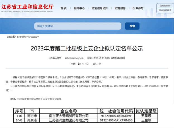Set font size to 大 (large)
174x128 pixels.
click(80, 64)
